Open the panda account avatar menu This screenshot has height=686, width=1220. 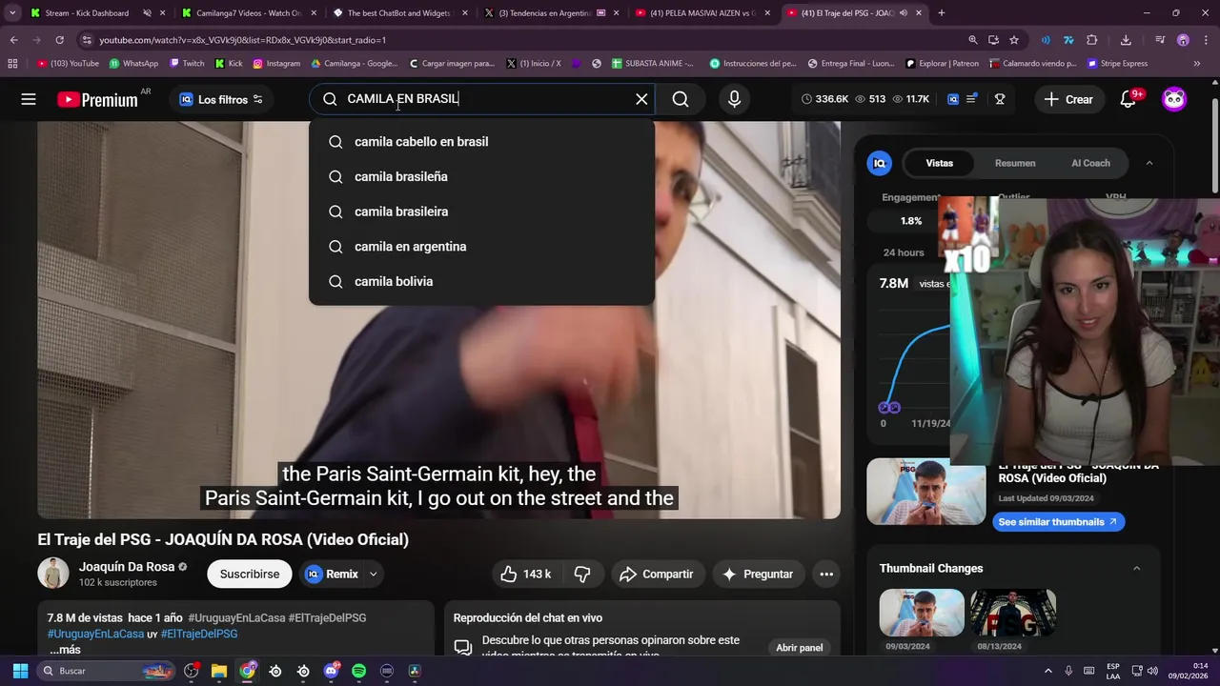[x=1174, y=99]
